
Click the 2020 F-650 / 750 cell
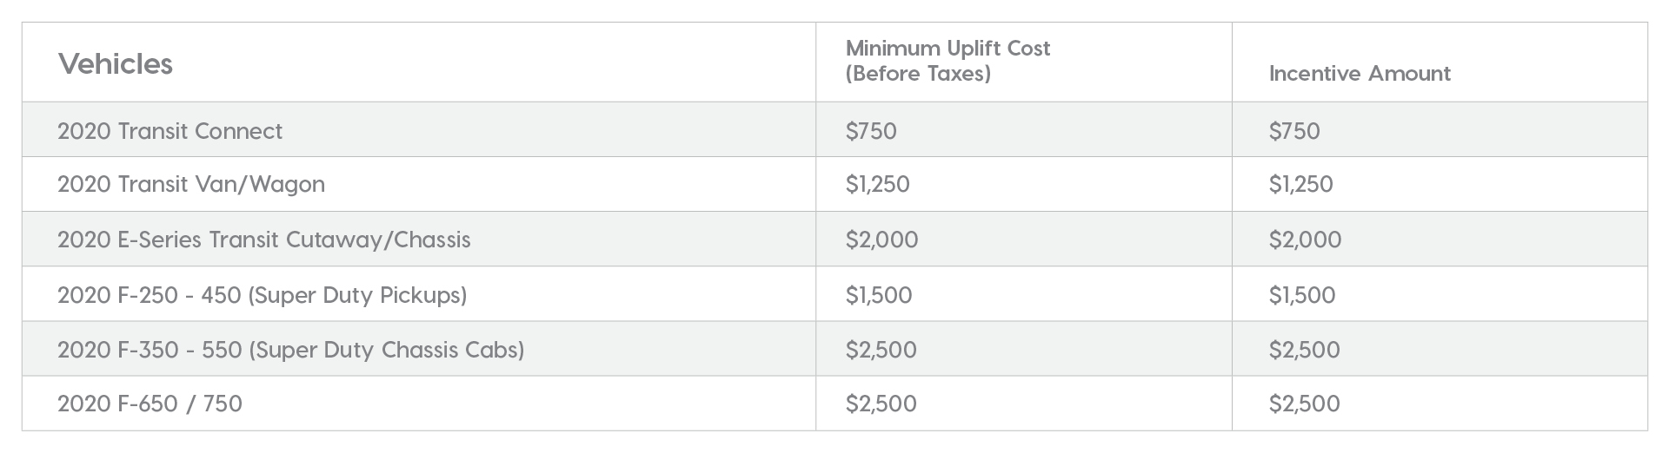[x=150, y=404]
